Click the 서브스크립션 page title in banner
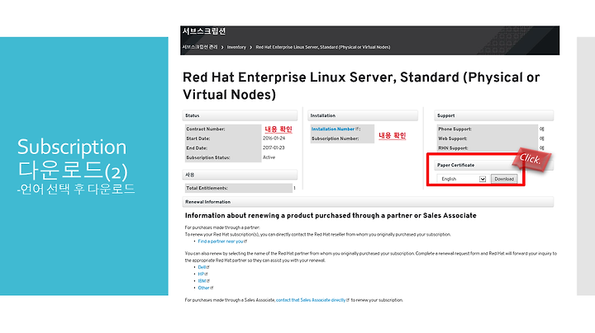This screenshot has height=333, width=595. [204, 31]
